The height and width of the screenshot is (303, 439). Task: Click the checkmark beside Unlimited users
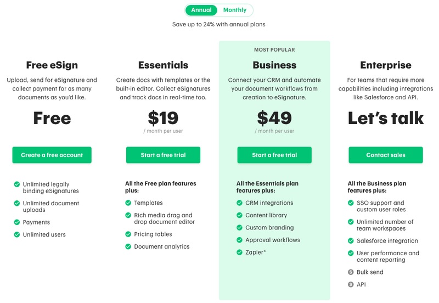17,234
